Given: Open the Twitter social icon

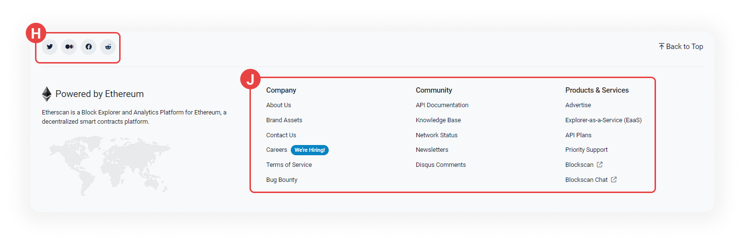Looking at the screenshot, I should click(50, 47).
